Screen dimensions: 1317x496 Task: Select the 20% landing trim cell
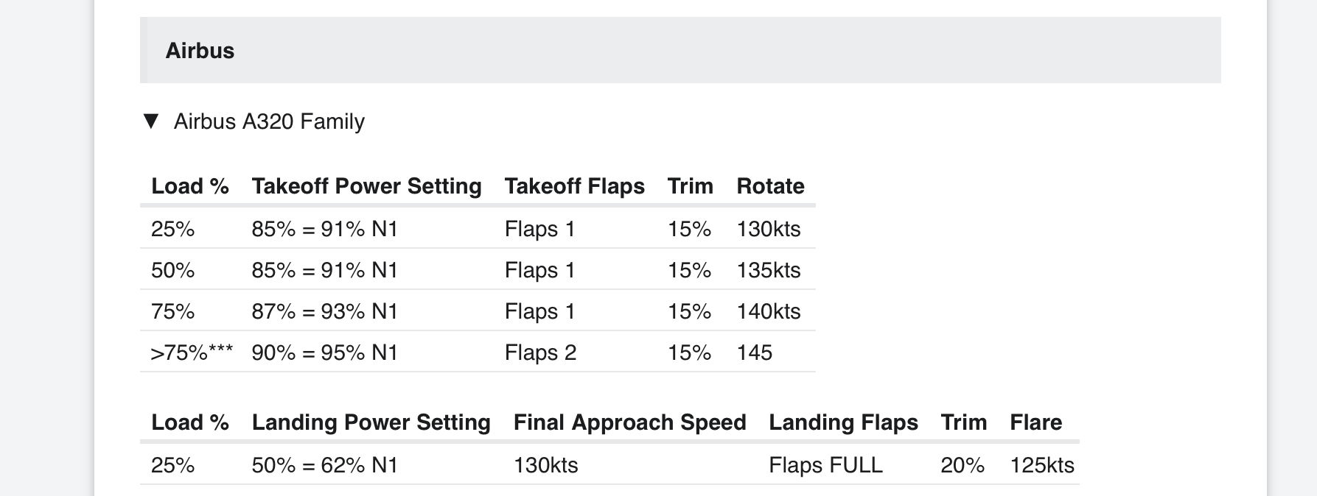[963, 465]
